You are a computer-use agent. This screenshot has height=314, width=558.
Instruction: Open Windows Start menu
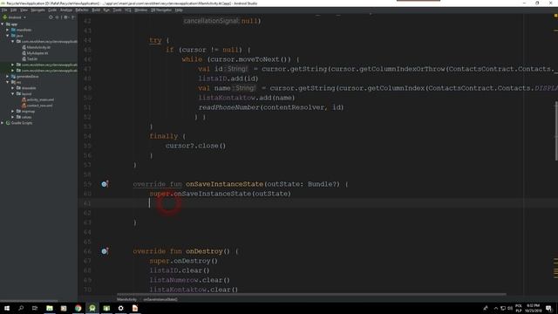[7, 308]
